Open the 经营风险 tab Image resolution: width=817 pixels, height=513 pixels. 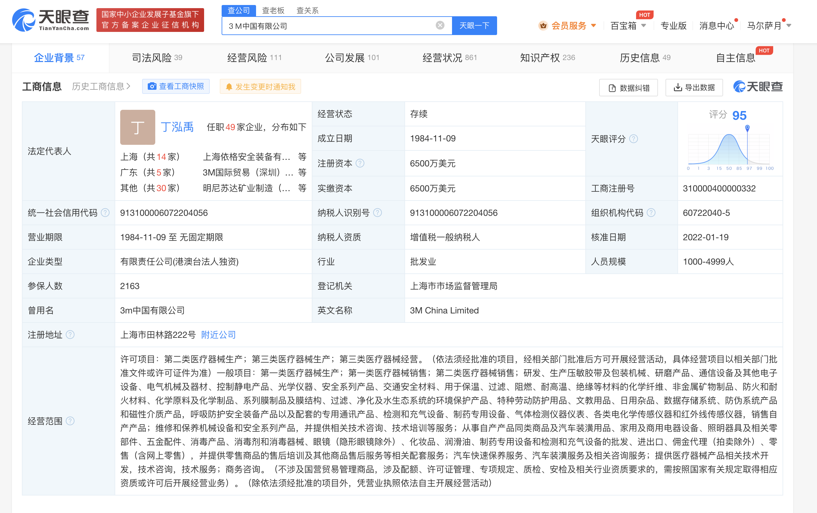click(x=254, y=58)
